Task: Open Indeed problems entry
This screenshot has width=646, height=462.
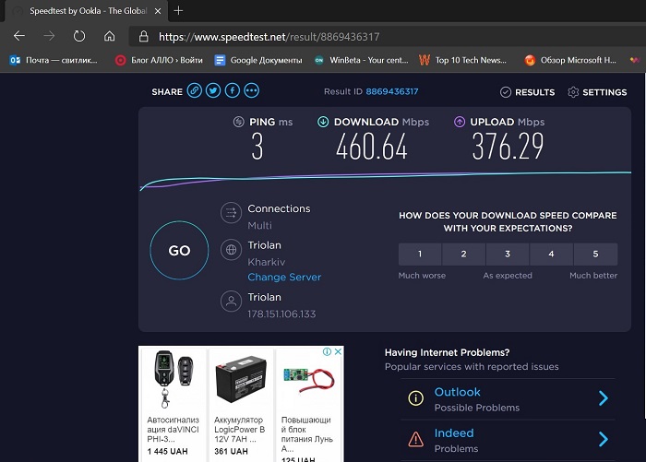Action: click(x=508, y=440)
